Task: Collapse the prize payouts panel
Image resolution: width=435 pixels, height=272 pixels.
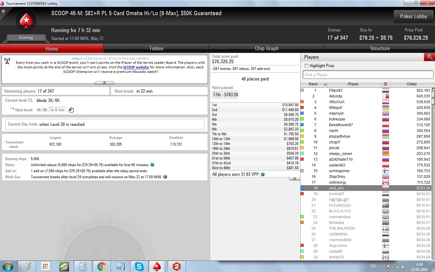Action: pos(295,179)
